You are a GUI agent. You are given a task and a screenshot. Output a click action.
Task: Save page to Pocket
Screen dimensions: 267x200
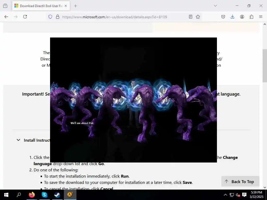[x=223, y=17]
